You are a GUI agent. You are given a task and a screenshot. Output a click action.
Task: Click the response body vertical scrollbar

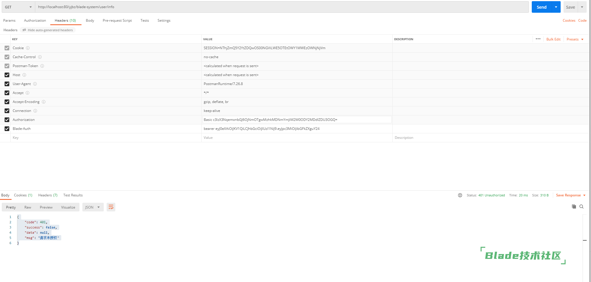[x=584, y=240]
